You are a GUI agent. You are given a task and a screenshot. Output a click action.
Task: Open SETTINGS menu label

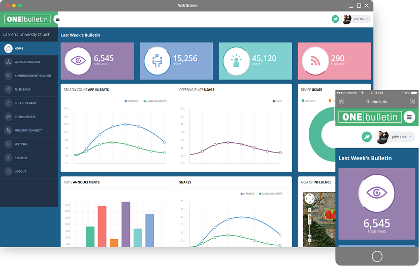[21, 144]
